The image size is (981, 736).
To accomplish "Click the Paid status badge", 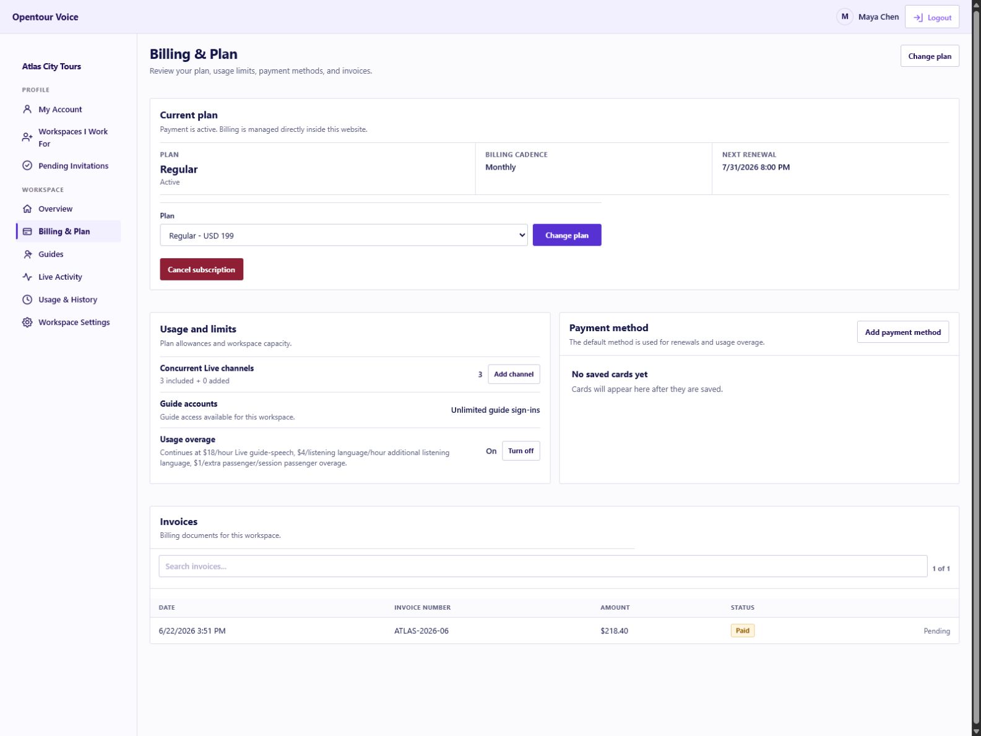I will tap(743, 631).
